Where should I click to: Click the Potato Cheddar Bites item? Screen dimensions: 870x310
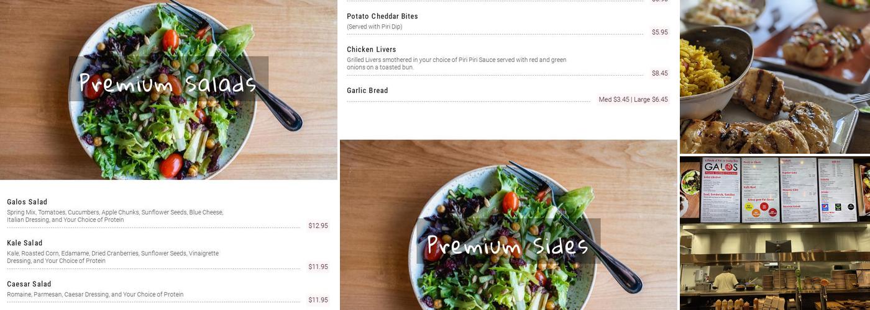tap(382, 16)
